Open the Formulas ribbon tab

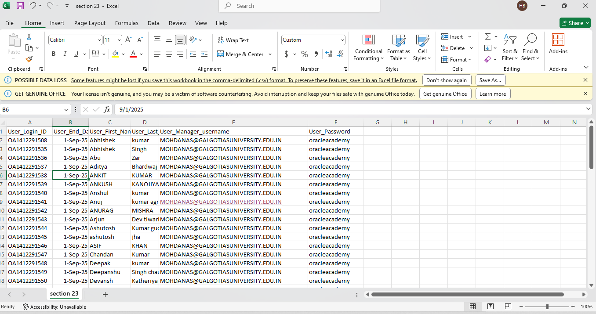127,23
